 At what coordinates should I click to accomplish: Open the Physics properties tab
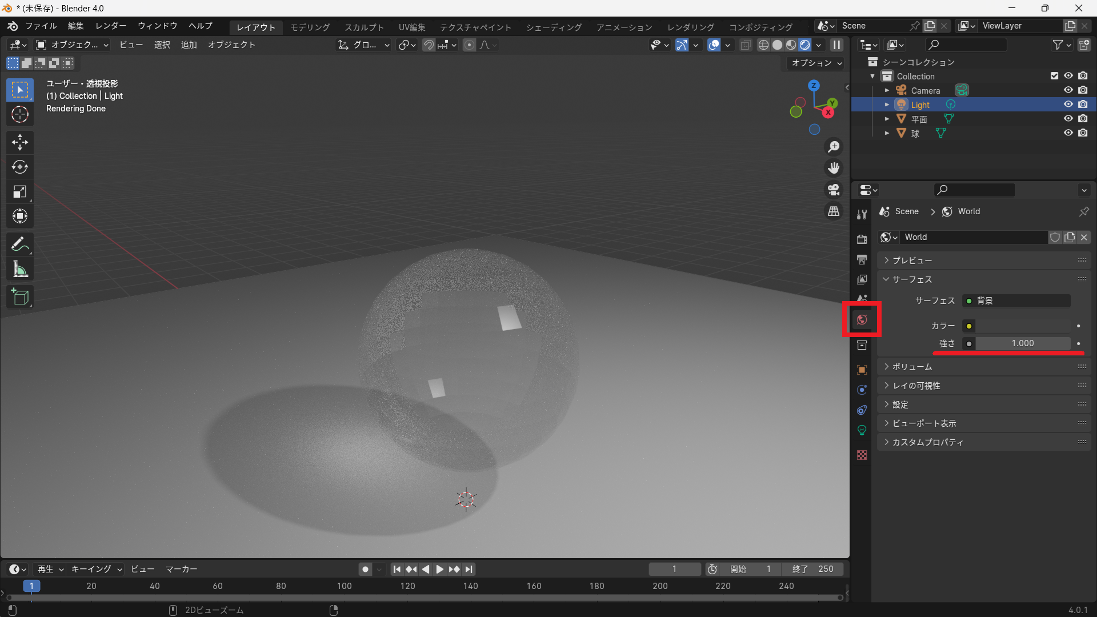pos(862,390)
